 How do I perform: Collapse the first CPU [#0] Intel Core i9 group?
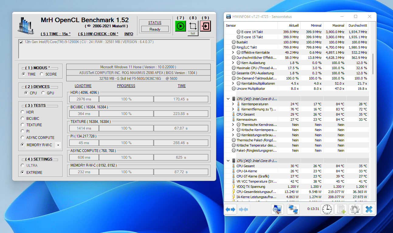pyautogui.click(x=228, y=99)
